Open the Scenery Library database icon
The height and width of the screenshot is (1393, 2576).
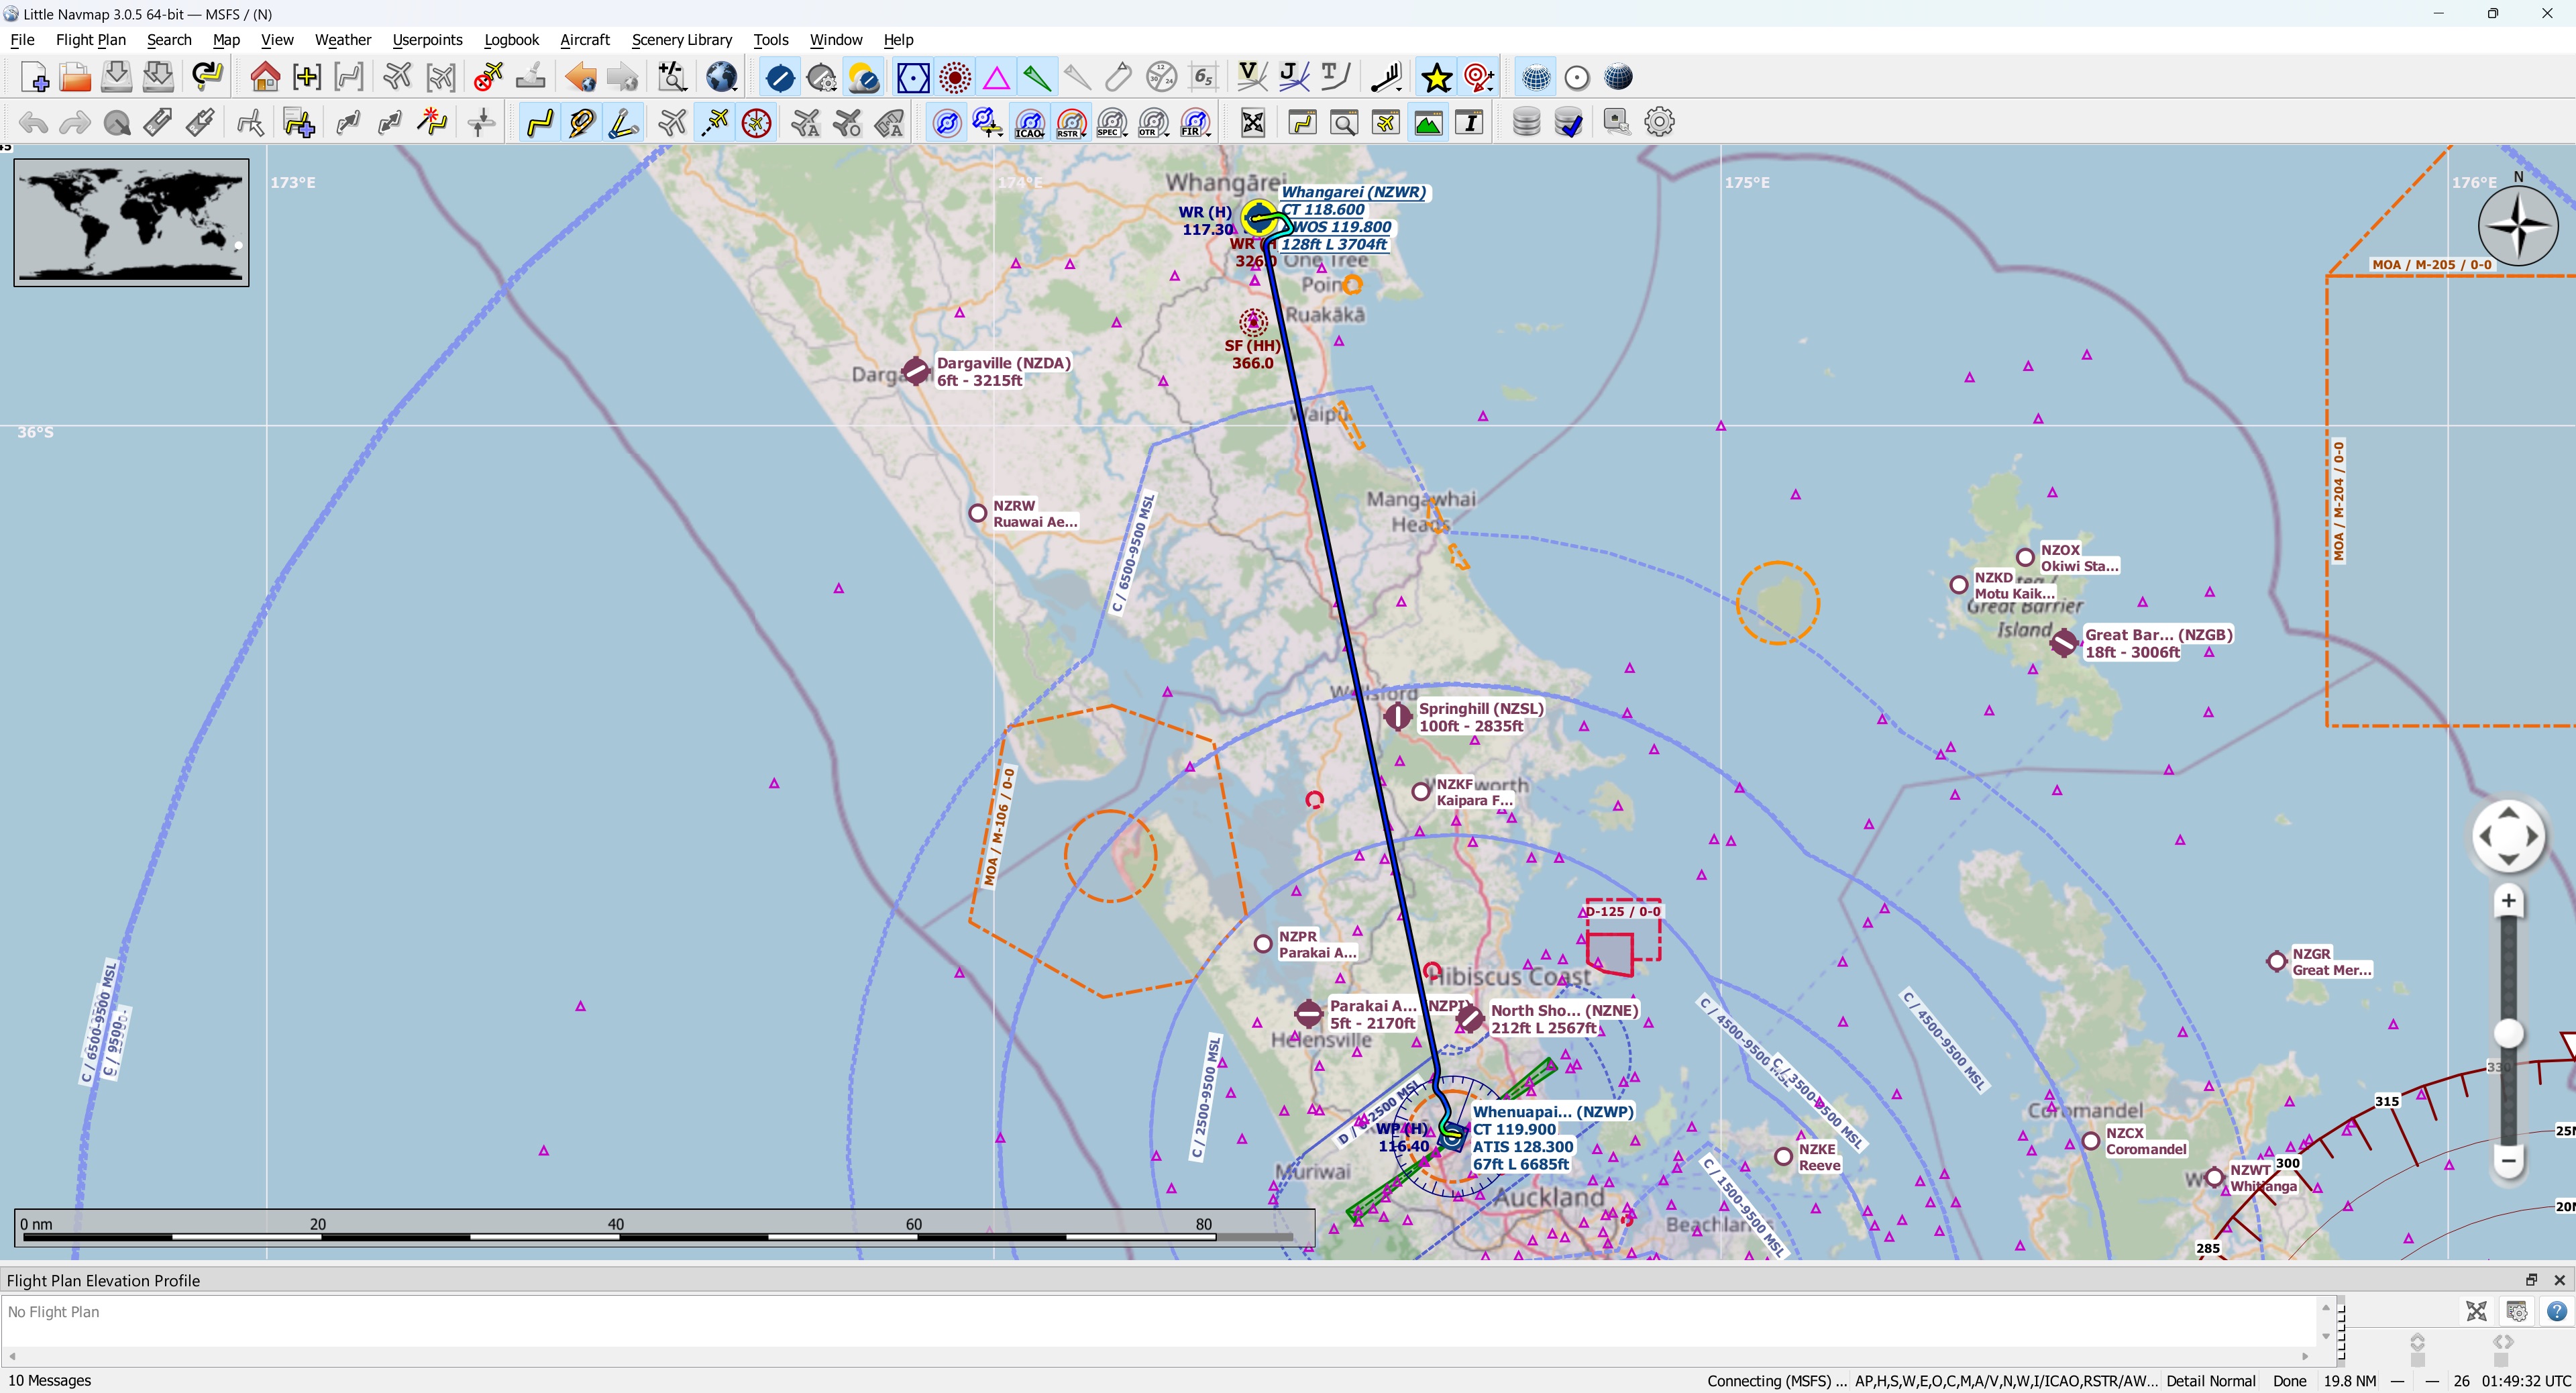coord(1527,121)
